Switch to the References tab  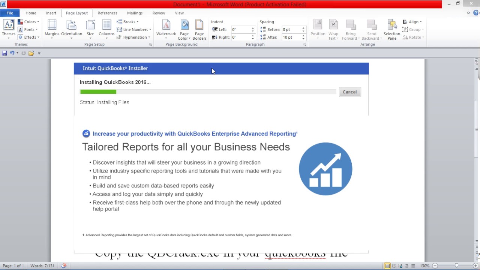point(107,13)
